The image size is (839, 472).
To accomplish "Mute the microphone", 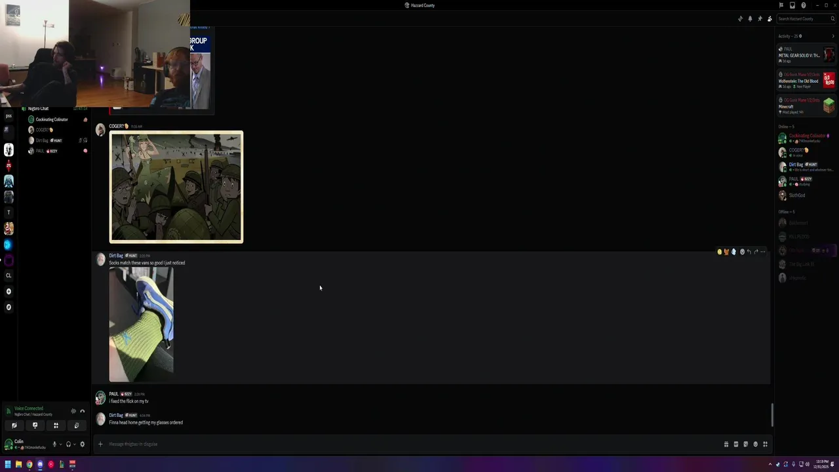I will click(54, 444).
